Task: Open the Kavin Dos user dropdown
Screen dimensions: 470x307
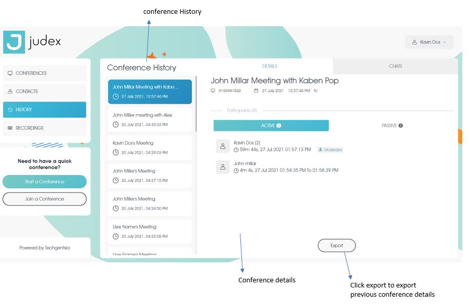Action: tap(429, 42)
